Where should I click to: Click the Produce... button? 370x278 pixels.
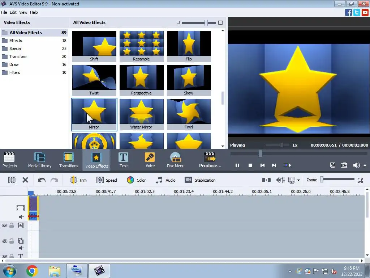(210, 160)
